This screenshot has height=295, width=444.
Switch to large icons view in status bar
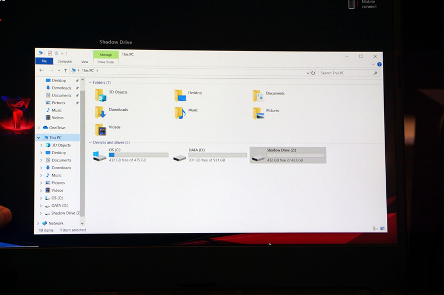[x=382, y=228]
